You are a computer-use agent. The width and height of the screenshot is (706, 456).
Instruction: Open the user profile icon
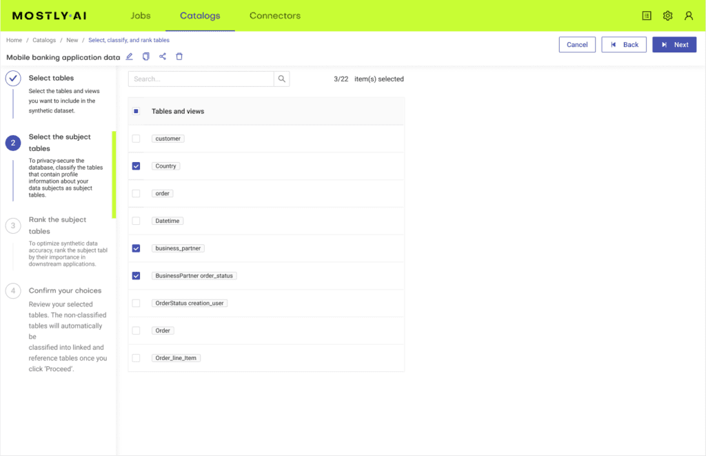coord(688,16)
